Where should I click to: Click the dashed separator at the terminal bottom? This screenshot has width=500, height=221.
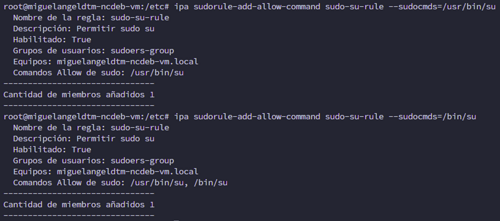click(x=78, y=216)
